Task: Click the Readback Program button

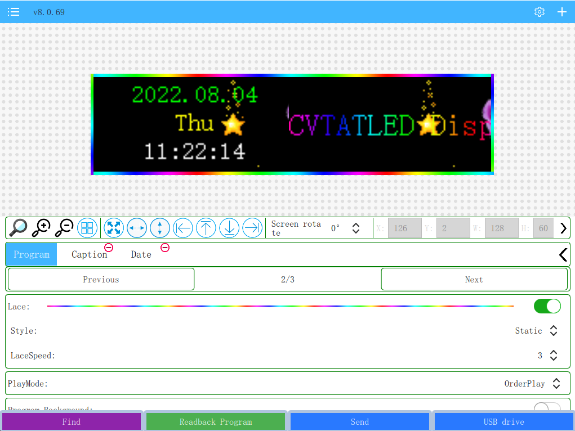Action: click(216, 422)
